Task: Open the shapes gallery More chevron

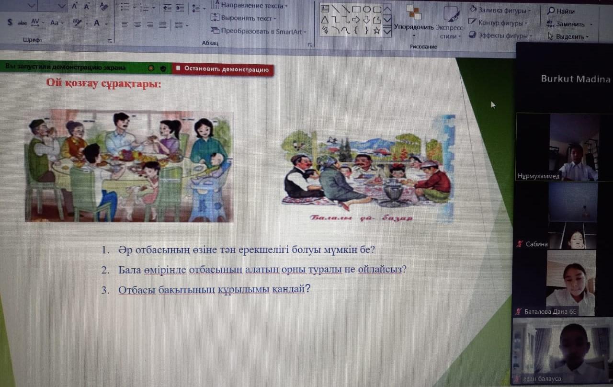Action: pyautogui.click(x=386, y=32)
